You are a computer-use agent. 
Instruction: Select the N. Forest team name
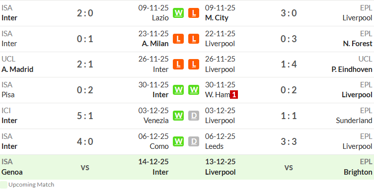(x=358, y=44)
